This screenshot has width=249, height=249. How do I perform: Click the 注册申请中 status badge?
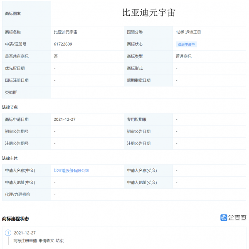(x=186, y=44)
